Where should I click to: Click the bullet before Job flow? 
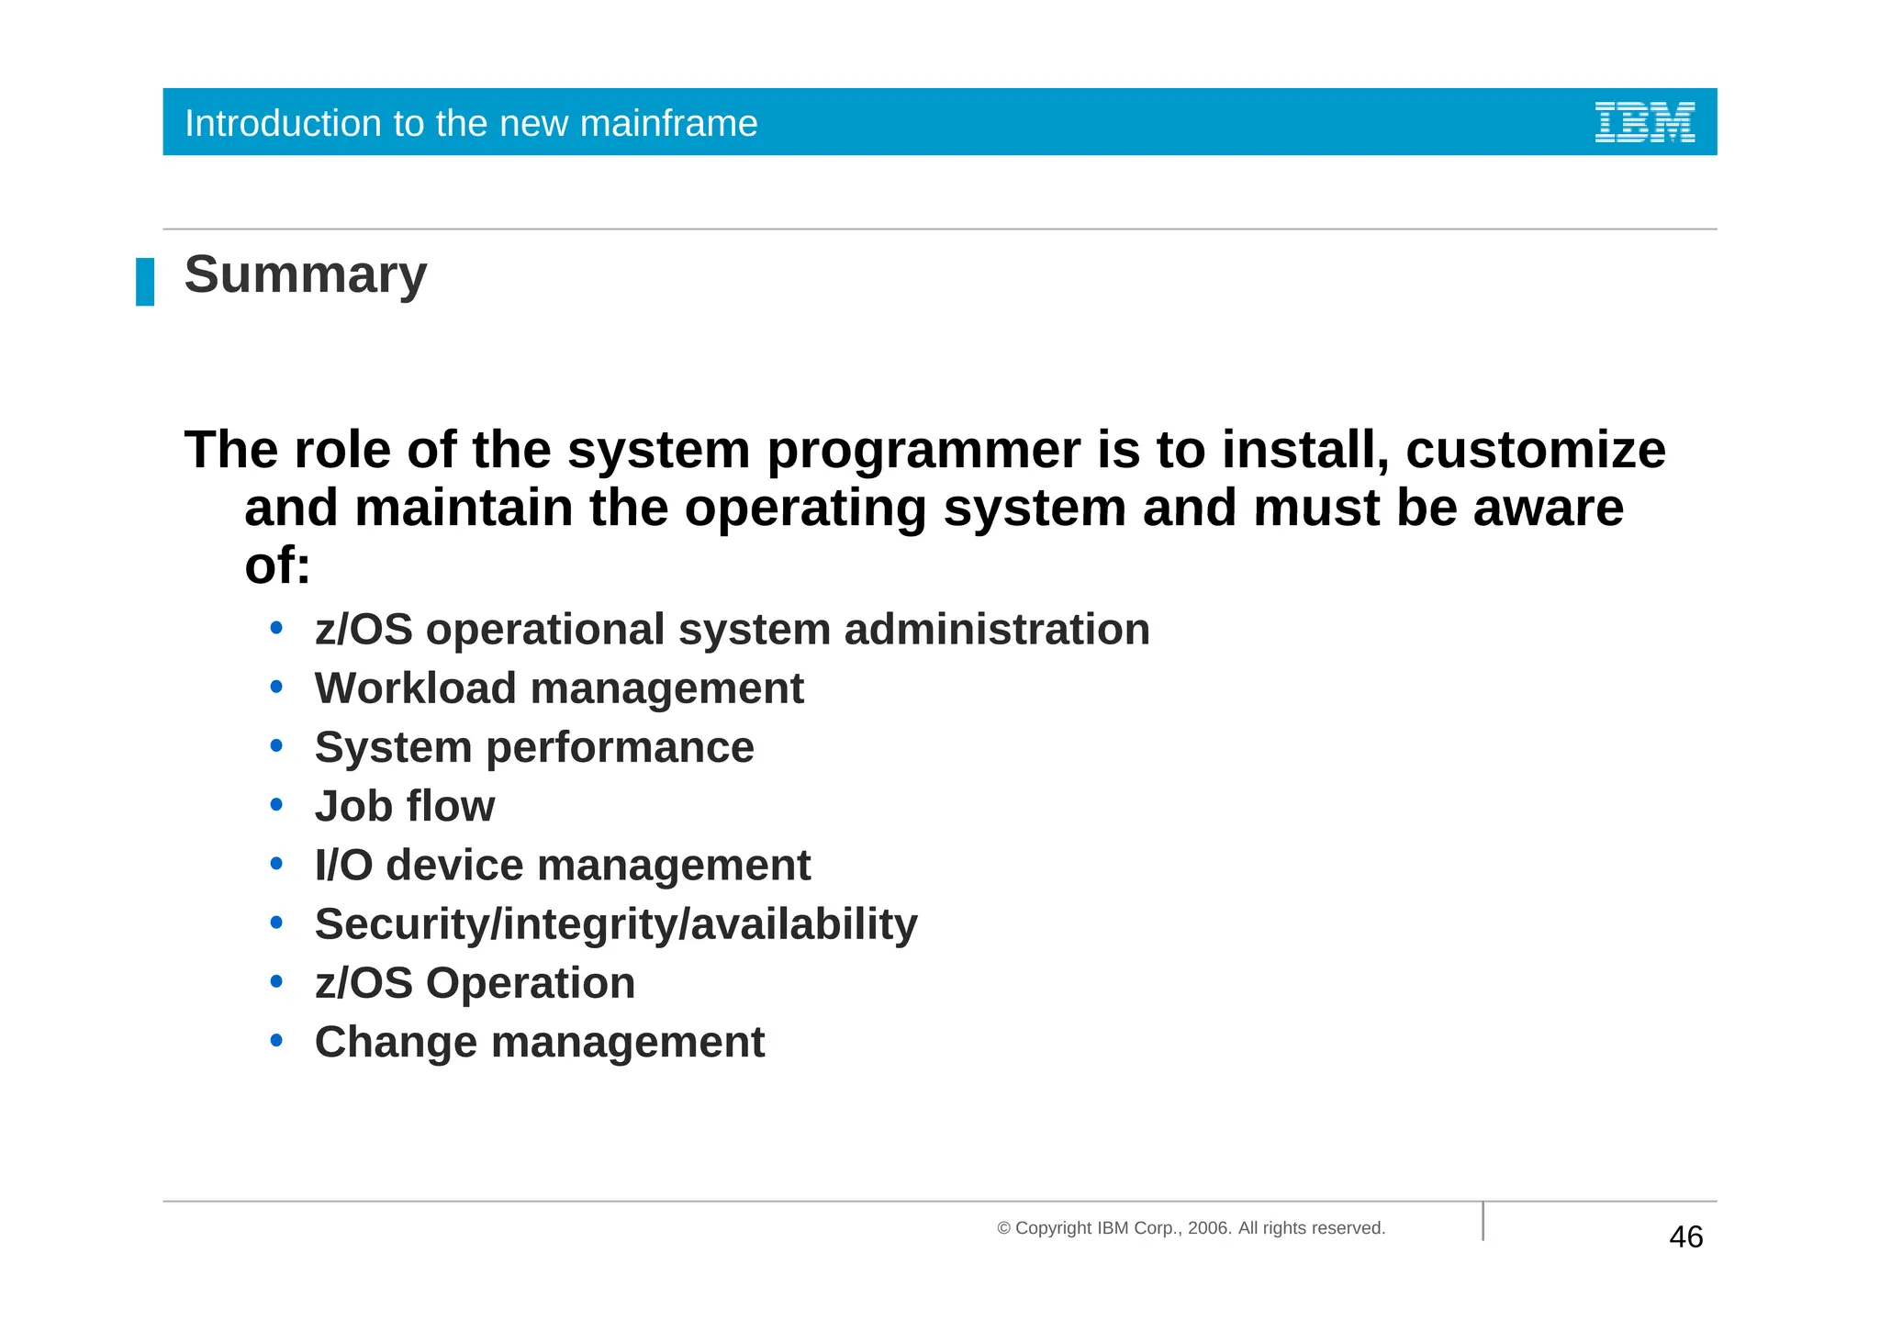[276, 805]
